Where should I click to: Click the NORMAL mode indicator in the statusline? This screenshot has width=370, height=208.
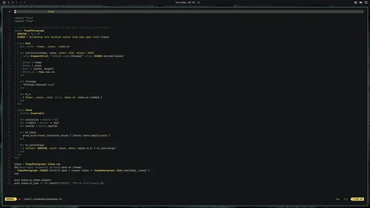click(x=10, y=199)
